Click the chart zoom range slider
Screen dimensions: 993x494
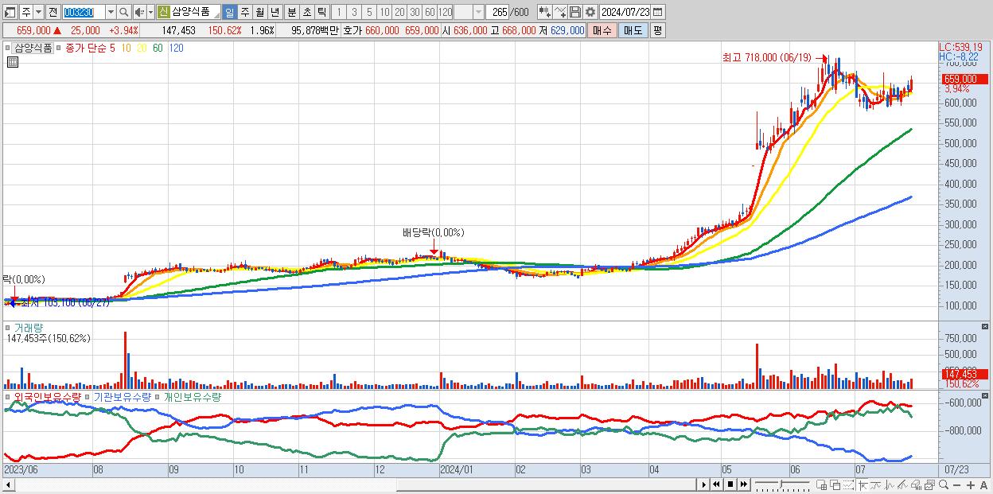[782, 484]
